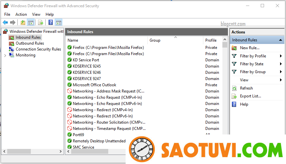
Task: Click the rules list horizontal scroll left arrow
Action: coord(69,152)
